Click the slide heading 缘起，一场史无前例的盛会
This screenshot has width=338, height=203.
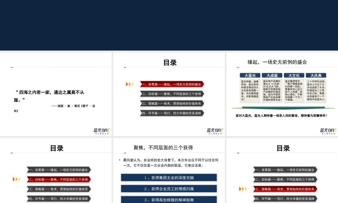[x=277, y=62]
